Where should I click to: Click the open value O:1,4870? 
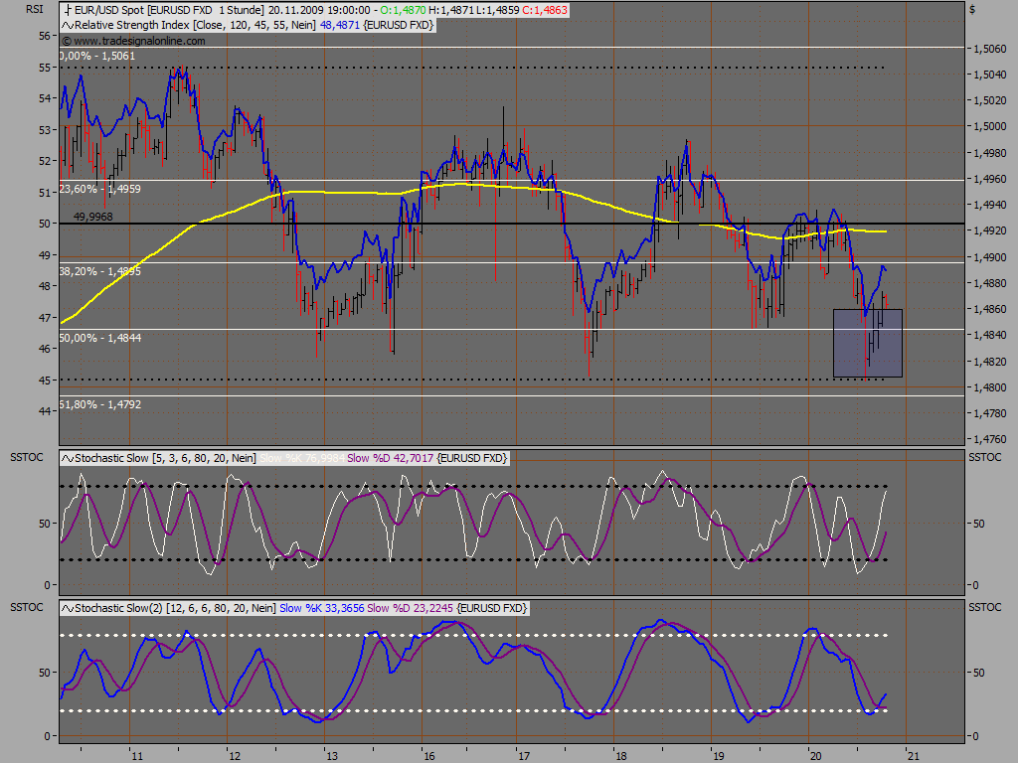coord(404,10)
